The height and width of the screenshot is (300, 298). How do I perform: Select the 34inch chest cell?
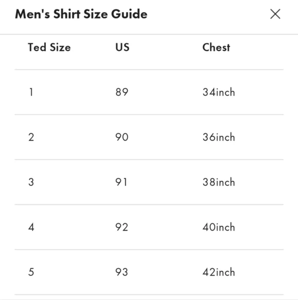tap(219, 92)
